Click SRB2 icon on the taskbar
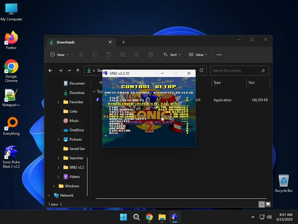Screen dimensions: 298x224 click(x=175, y=217)
